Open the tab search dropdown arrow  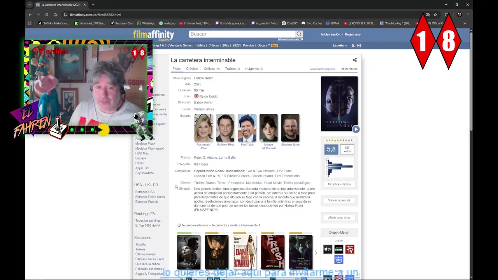pos(29,5)
